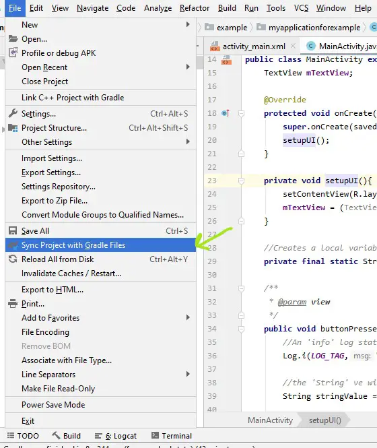This screenshot has width=377, height=448.
Task: Click the MainActivity.java class icon in tab
Action: [x=311, y=46]
